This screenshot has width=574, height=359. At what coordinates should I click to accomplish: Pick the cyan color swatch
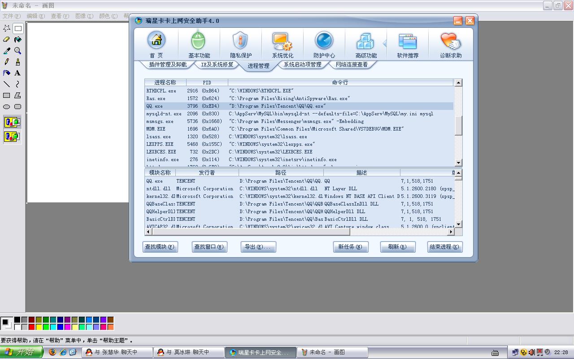pos(53,327)
